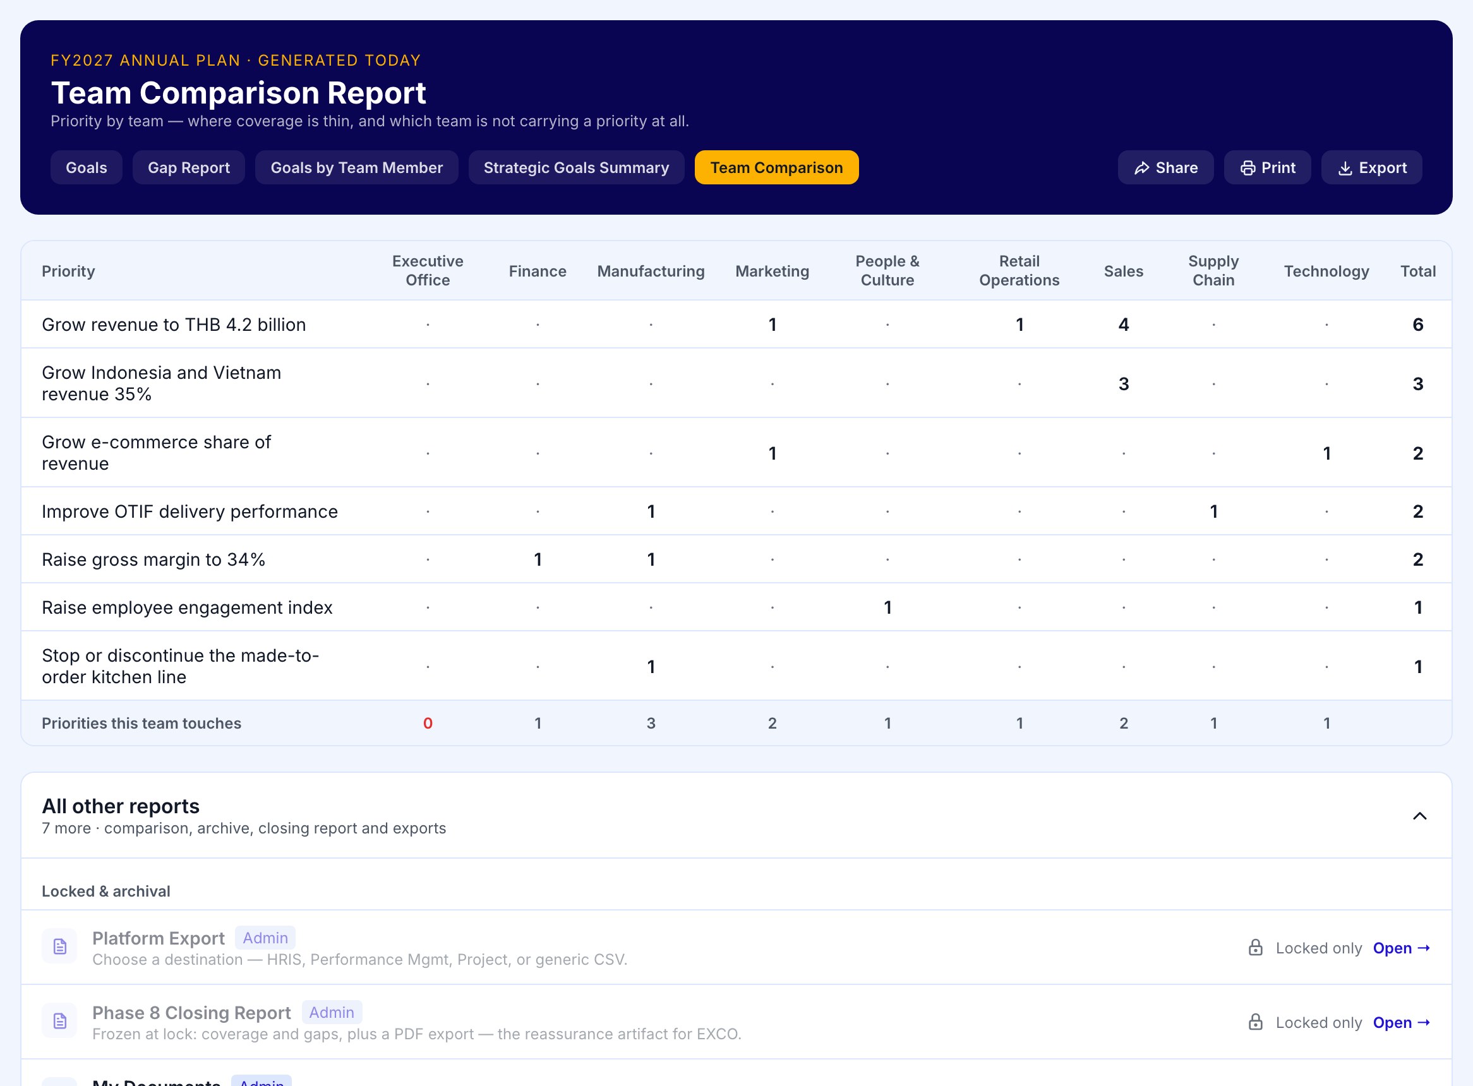Viewport: 1473px width, 1086px height.
Task: Click the People & Culture value 1 for engagement
Action: (887, 607)
